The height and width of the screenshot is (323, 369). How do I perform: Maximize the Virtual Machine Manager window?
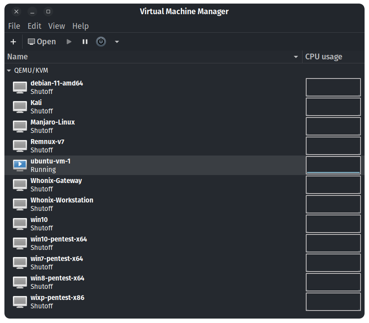click(48, 12)
